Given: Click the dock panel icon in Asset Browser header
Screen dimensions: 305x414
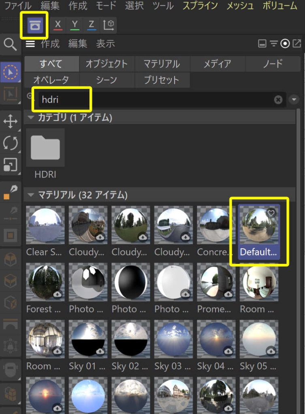Looking at the screenshot, I should pos(262,44).
